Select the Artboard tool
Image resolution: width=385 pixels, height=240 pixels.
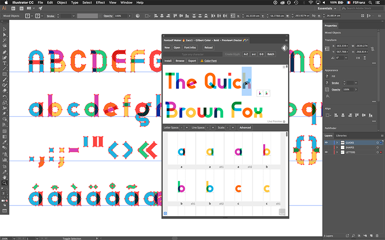click(4, 166)
